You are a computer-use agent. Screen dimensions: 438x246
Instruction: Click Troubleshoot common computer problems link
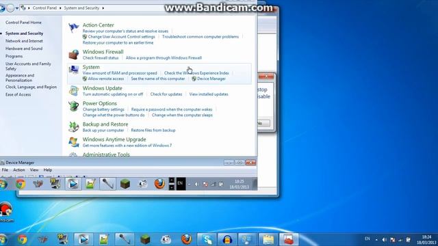click(x=201, y=36)
